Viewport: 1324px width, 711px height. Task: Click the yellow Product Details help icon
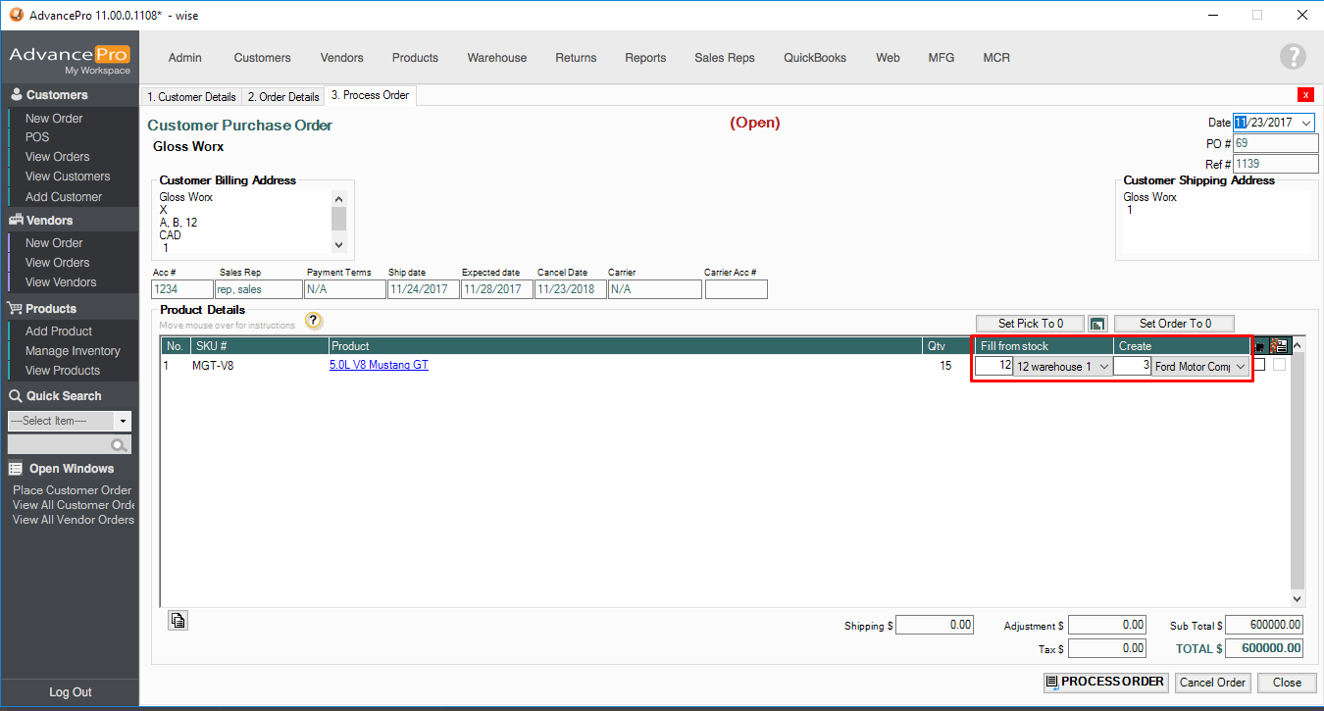pos(314,321)
